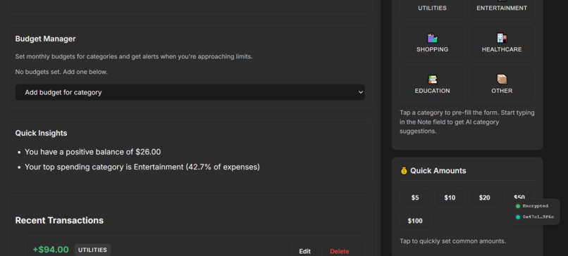Viewport: 568px width, 256px height.
Task: Click the Budget Manager heading
Action: tap(45, 39)
